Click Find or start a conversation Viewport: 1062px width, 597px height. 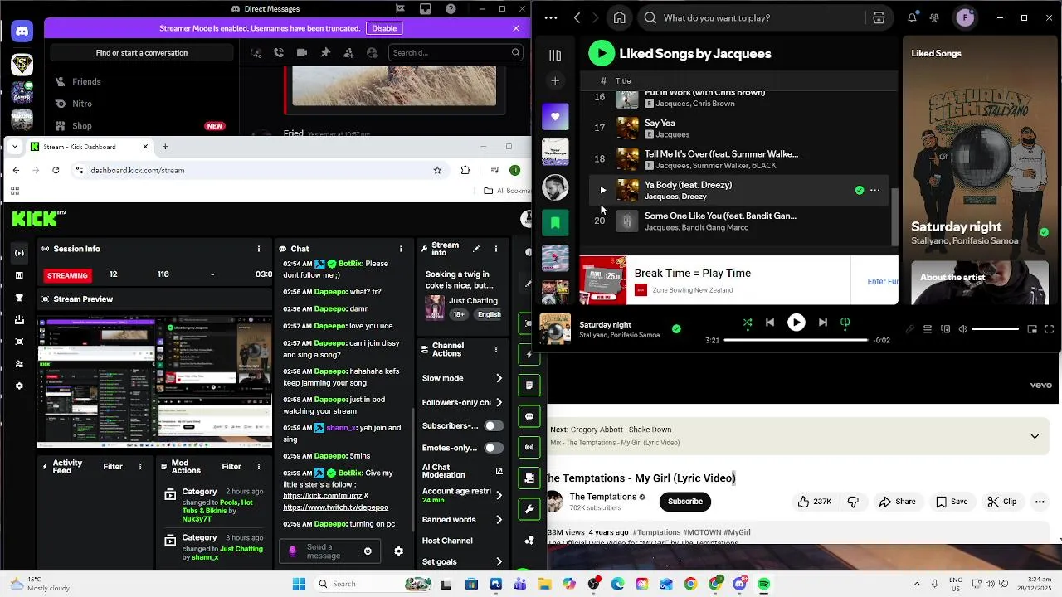coord(142,53)
